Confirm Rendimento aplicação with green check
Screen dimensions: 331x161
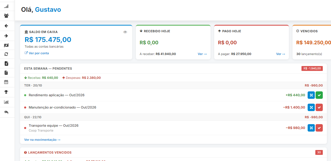(319, 95)
